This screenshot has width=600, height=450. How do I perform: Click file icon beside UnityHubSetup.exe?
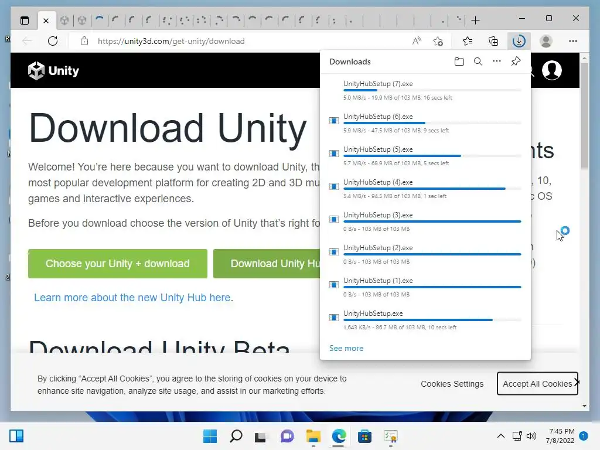[x=333, y=318]
